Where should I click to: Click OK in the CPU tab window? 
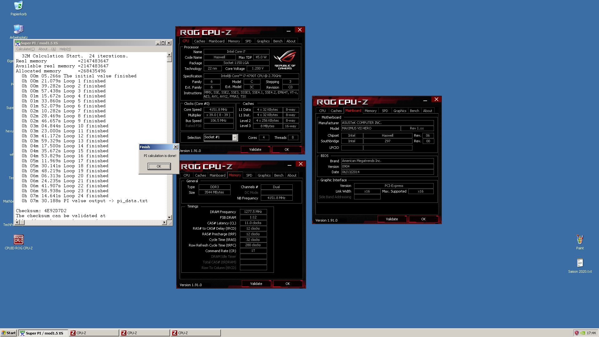click(x=287, y=149)
